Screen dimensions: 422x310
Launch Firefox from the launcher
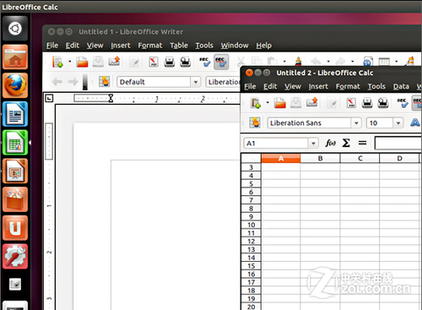click(15, 85)
